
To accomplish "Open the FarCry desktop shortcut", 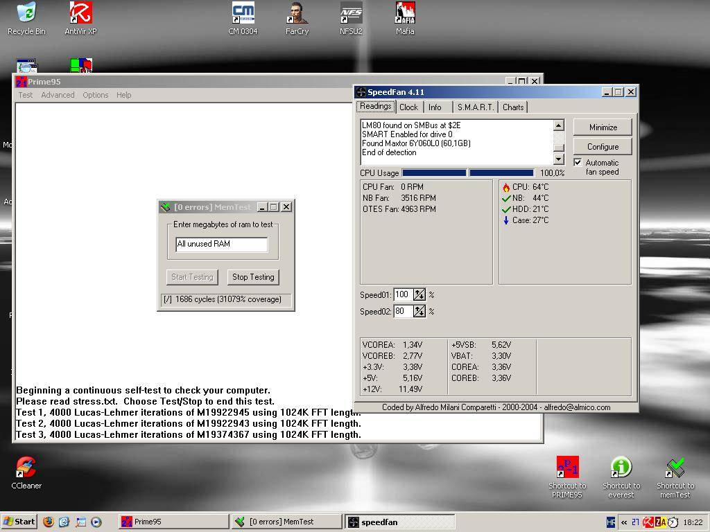I will tap(297, 14).
